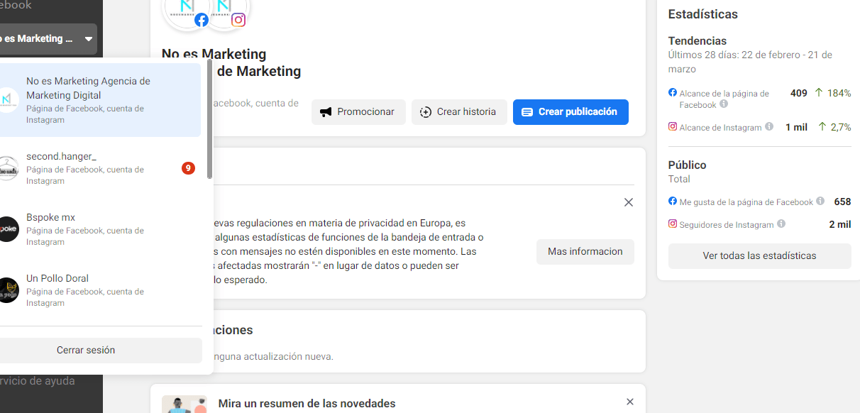Image resolution: width=860 pixels, height=413 pixels.
Task: Click info icon after Alcance de la página de Facebook
Action: [x=724, y=104]
